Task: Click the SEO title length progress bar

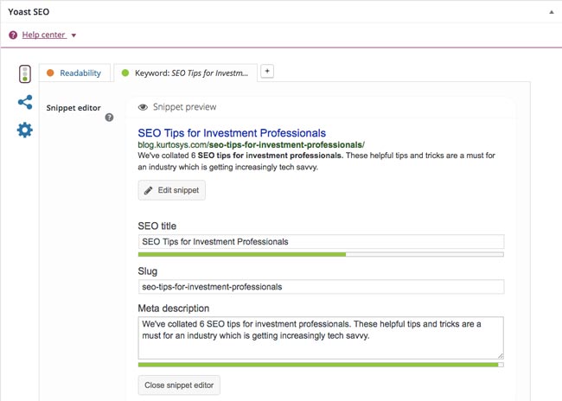Action: pos(320,255)
